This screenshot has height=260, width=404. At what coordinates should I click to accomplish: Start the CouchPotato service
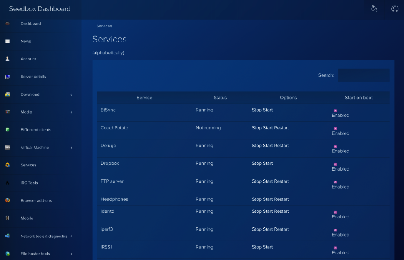[x=268, y=128]
